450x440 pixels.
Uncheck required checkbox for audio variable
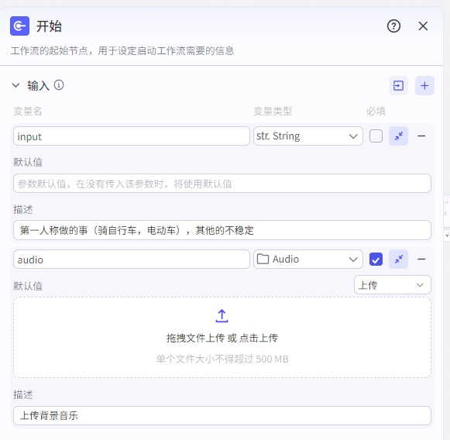376,260
